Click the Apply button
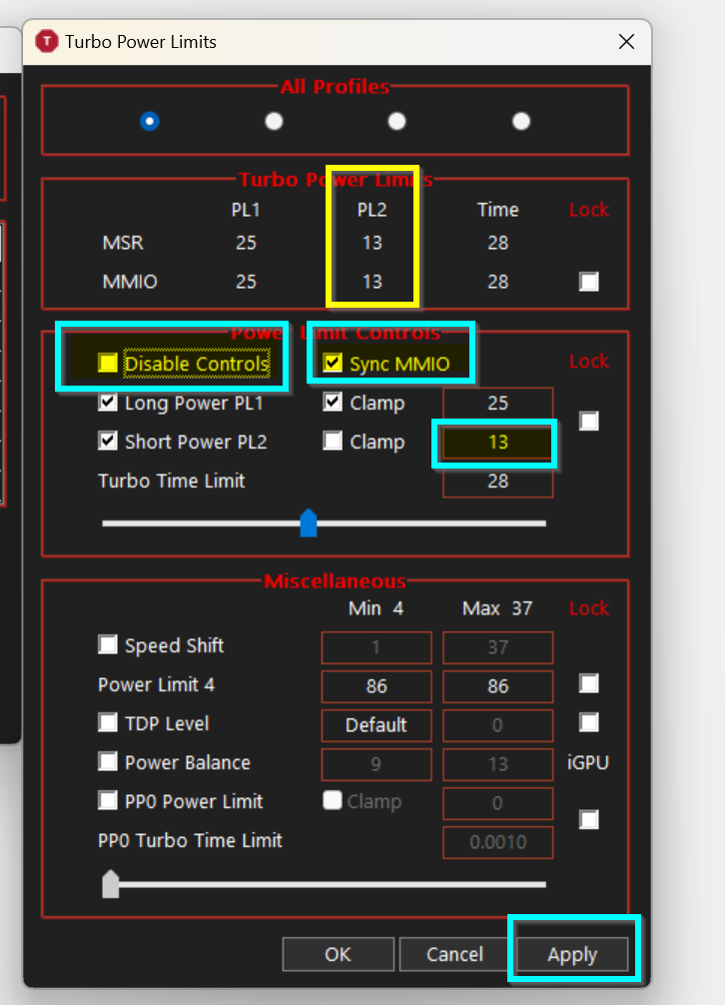Screen dimensions: 725x1005 [572, 954]
